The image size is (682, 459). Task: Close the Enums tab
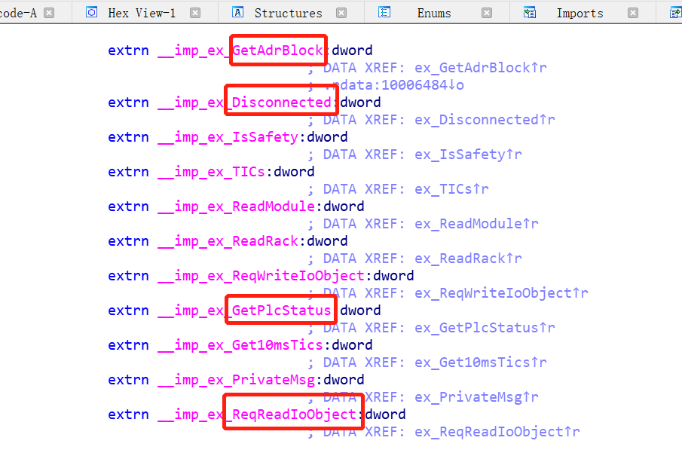487,13
